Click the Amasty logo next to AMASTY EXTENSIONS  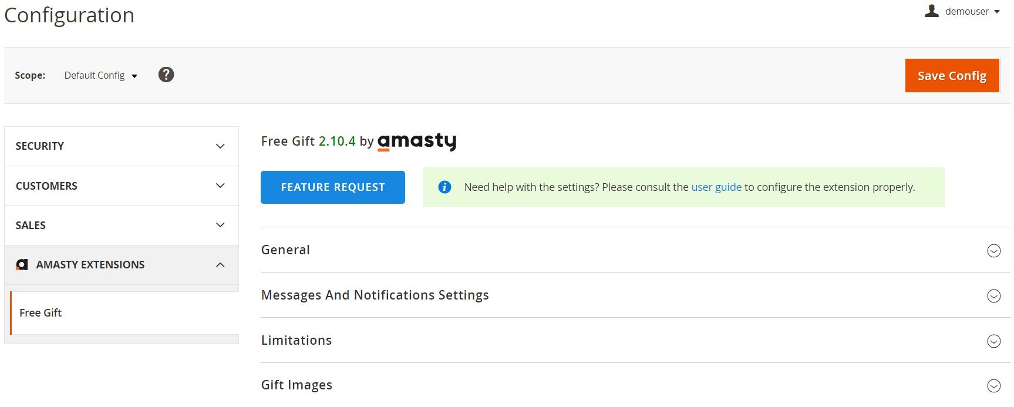(22, 265)
